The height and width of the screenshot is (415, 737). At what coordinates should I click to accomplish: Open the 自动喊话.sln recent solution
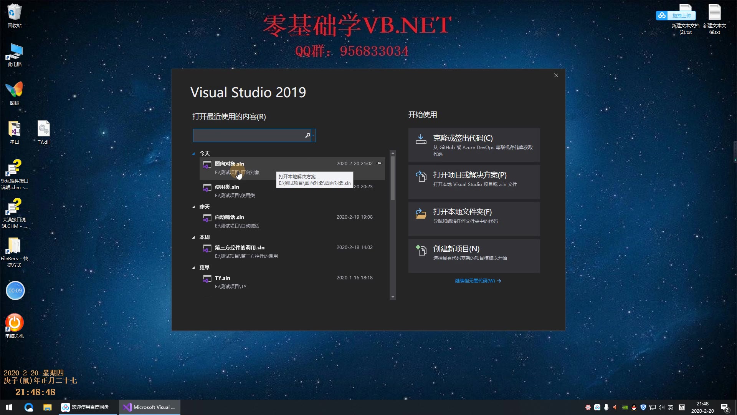[x=292, y=221]
